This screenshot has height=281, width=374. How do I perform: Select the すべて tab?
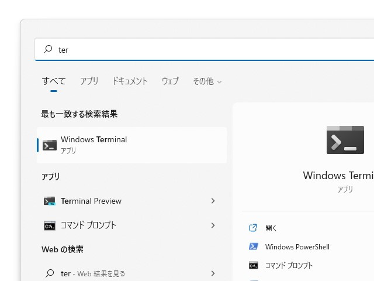(x=54, y=81)
